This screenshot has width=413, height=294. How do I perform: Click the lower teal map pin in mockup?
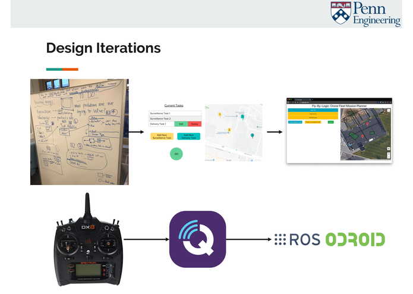coord(253,136)
